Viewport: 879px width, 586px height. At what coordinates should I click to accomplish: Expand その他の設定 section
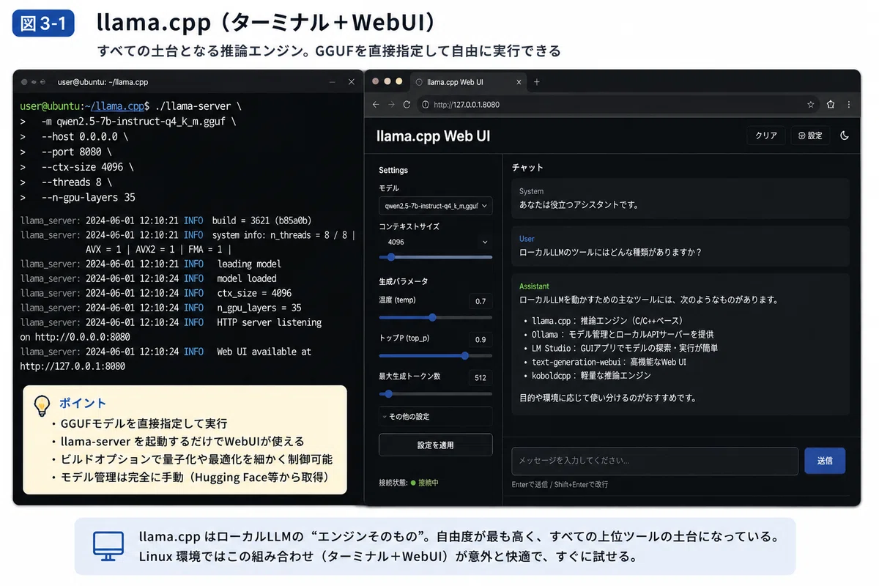(x=436, y=416)
